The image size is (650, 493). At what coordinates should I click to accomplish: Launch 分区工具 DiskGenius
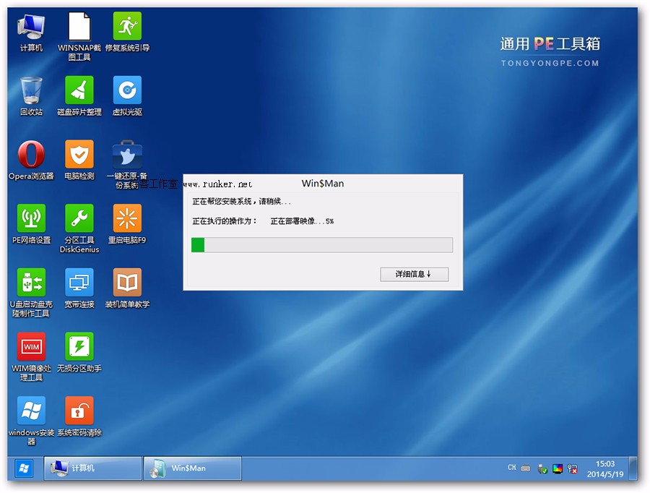coord(79,219)
